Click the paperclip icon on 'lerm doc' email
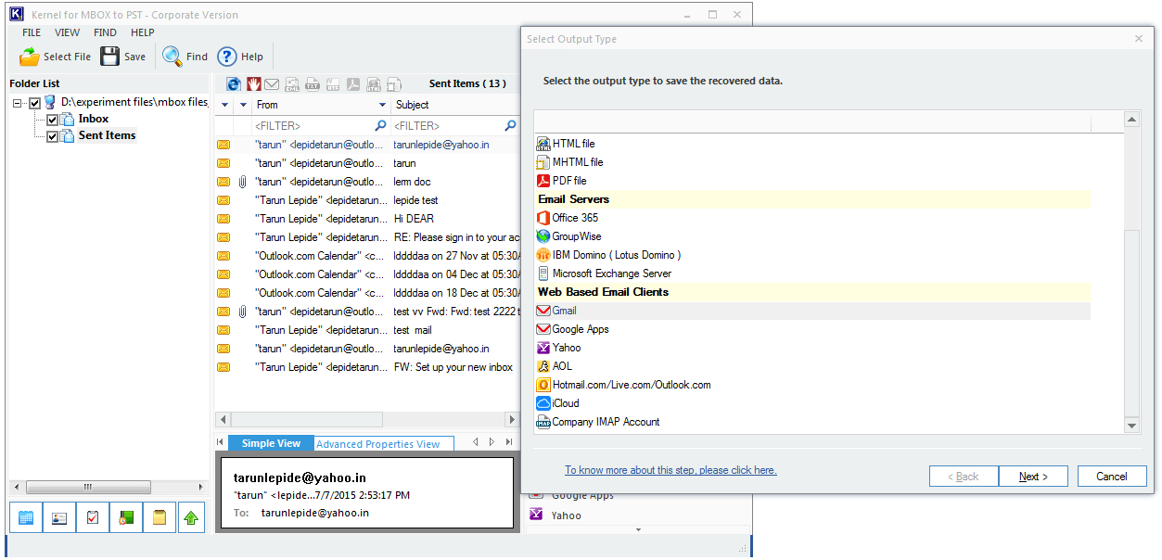Image resolution: width=1162 pixels, height=560 pixels. (242, 182)
